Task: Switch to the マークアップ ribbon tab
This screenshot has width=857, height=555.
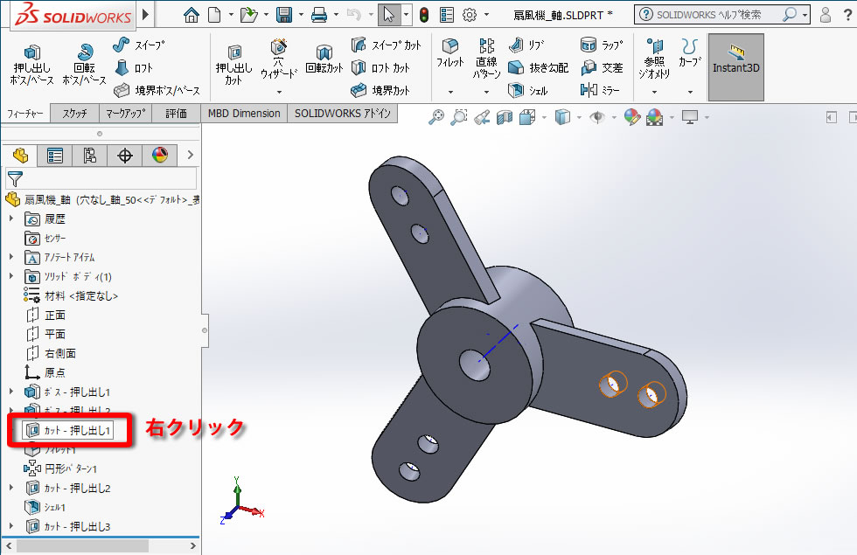Action: [x=126, y=114]
